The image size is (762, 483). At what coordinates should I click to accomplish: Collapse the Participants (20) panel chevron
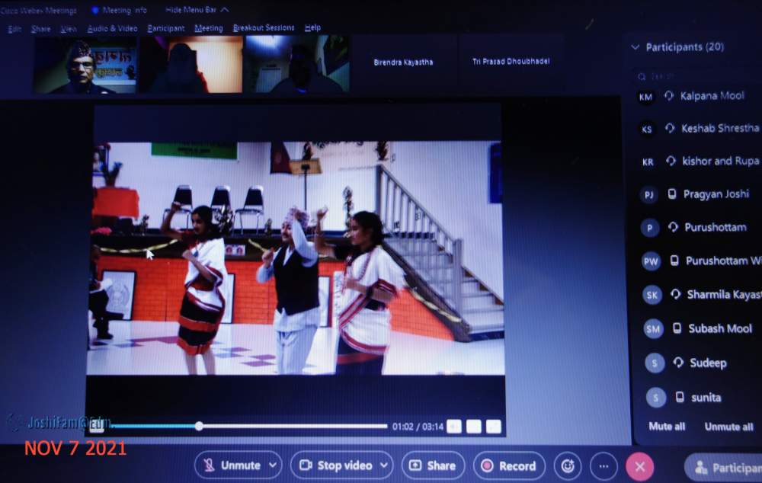click(x=636, y=47)
